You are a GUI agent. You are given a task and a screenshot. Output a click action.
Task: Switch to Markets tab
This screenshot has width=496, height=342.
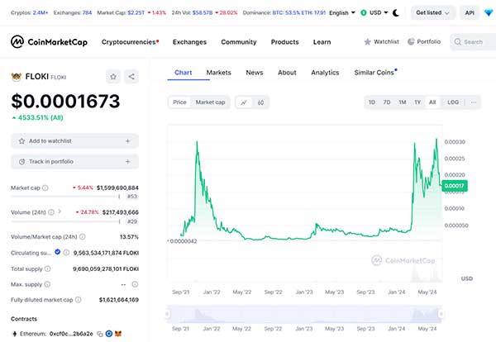click(218, 73)
